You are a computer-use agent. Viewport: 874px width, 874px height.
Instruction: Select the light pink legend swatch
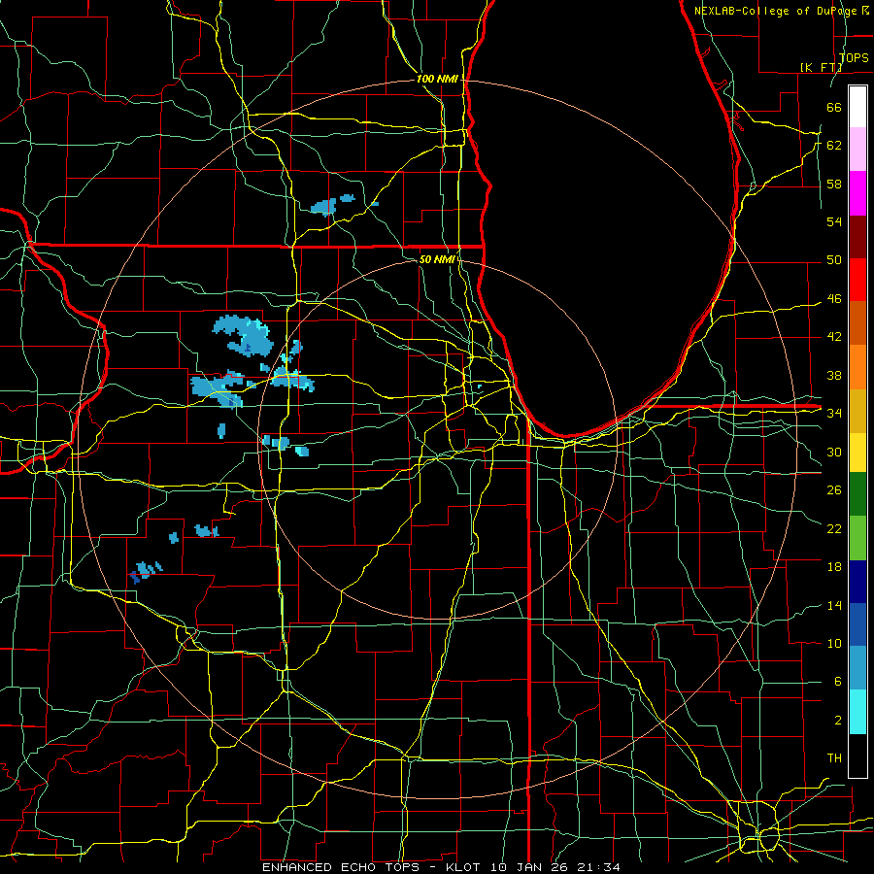pyautogui.click(x=857, y=150)
